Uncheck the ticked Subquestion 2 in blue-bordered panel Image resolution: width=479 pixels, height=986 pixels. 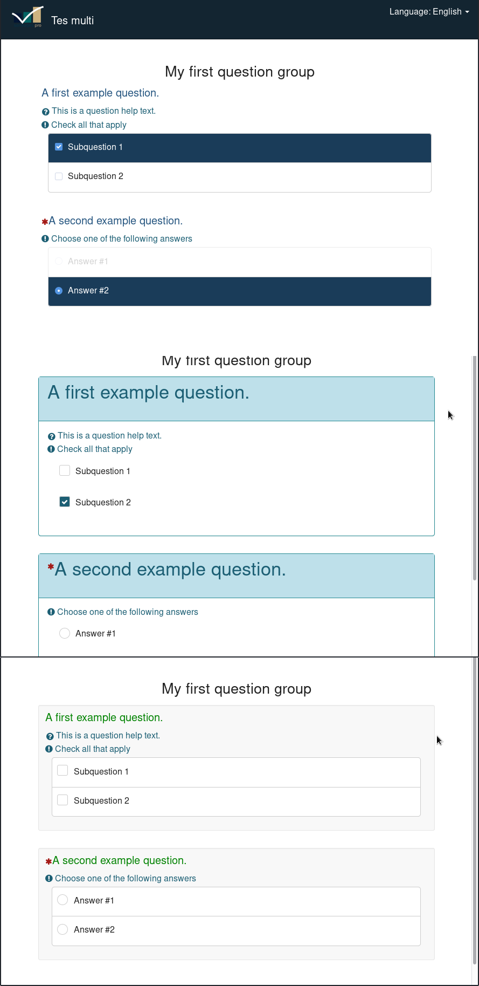pos(65,502)
